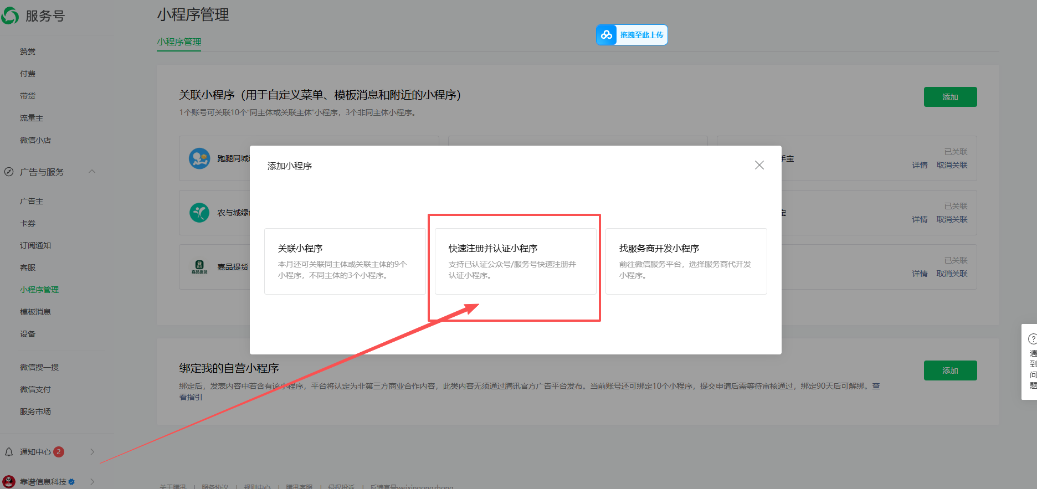Image resolution: width=1037 pixels, height=489 pixels.
Task: Open 模板消息 in the sidebar
Action: pyautogui.click(x=35, y=312)
